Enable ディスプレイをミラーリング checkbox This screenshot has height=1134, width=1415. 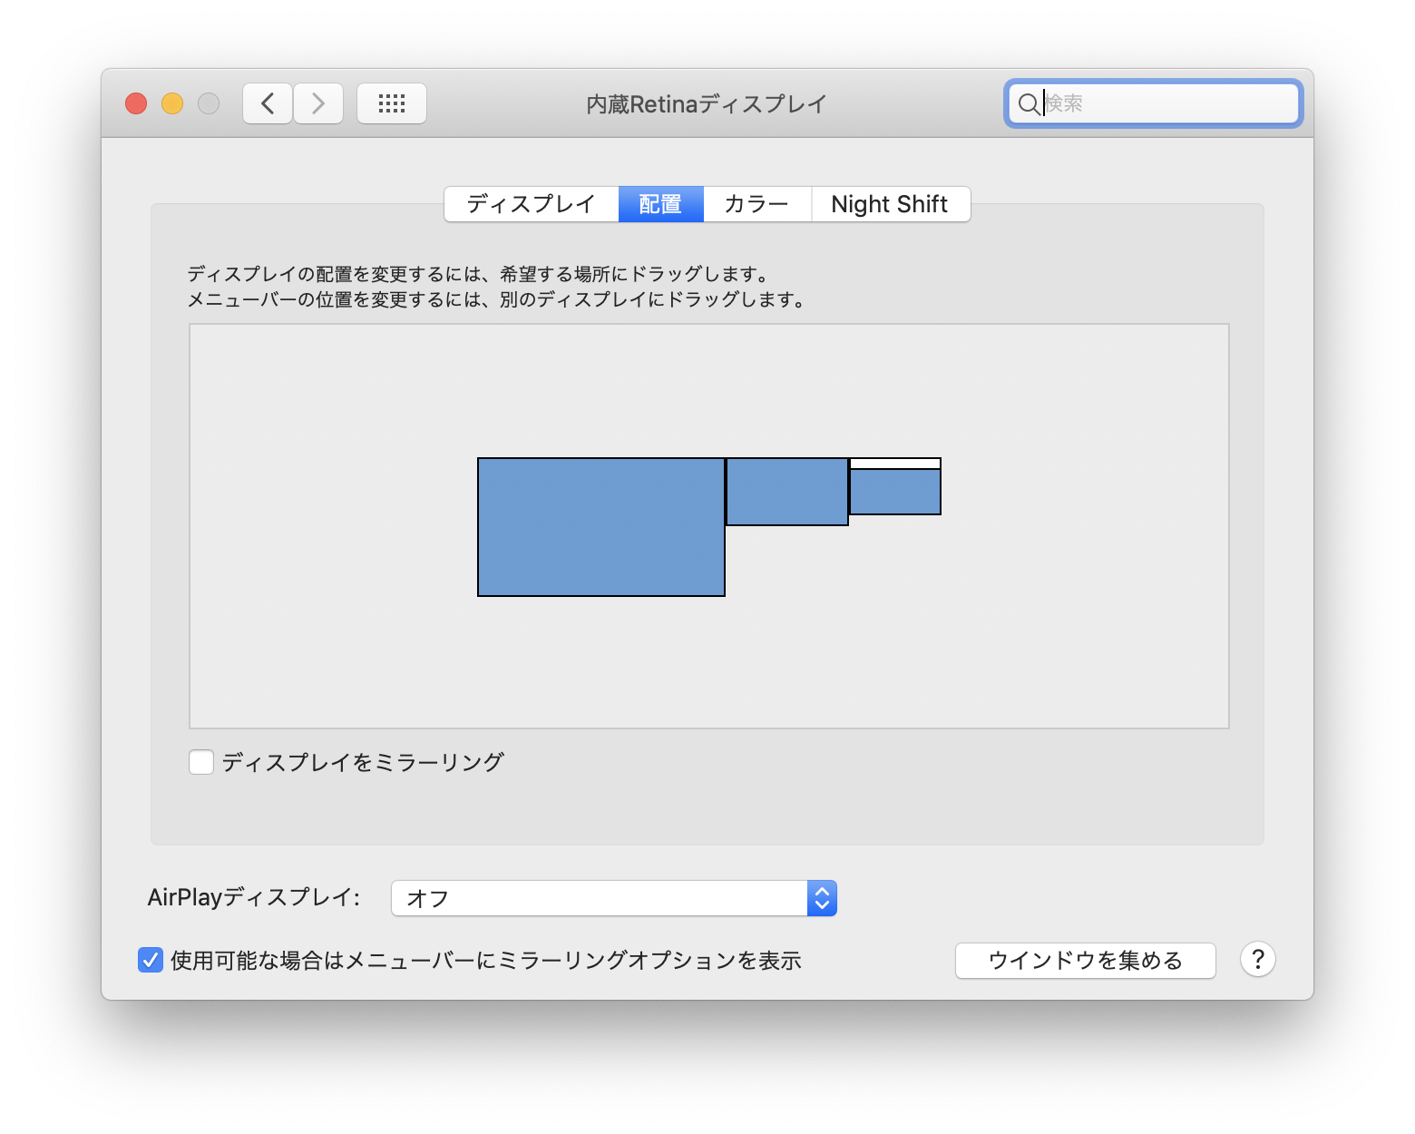201,762
